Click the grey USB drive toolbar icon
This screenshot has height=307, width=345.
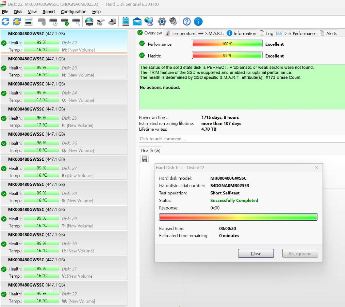point(101,21)
